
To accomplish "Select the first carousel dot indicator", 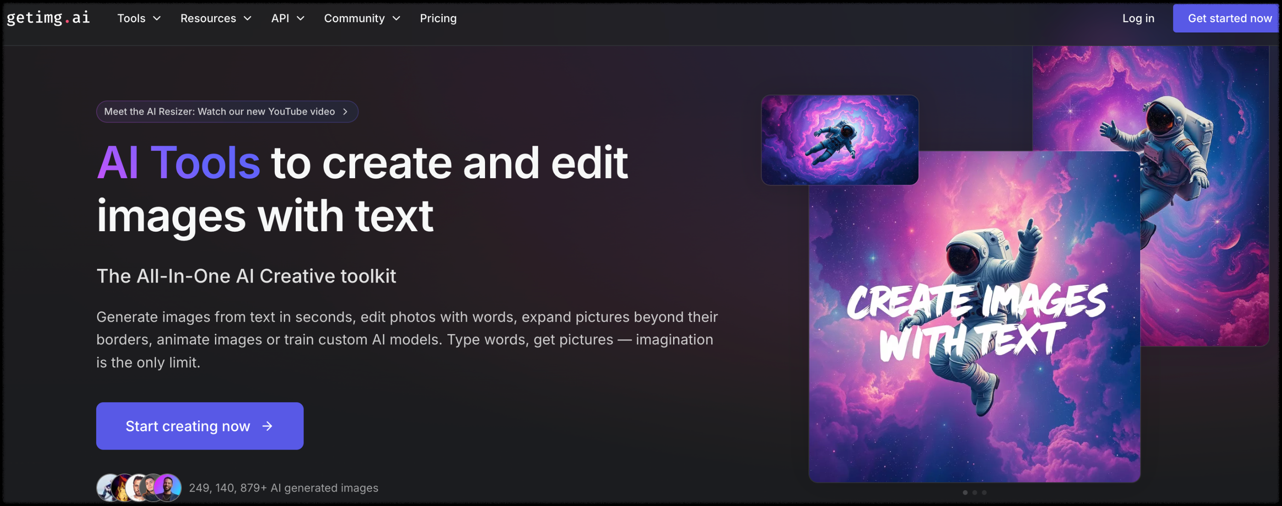I will (965, 493).
